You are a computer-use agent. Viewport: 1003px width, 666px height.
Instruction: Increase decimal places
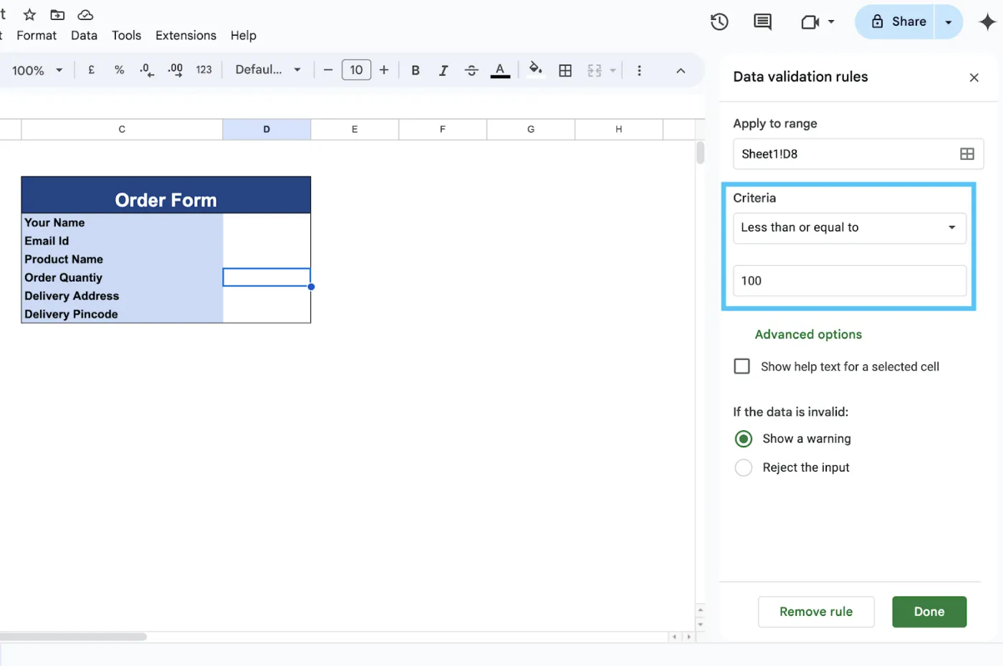[174, 70]
